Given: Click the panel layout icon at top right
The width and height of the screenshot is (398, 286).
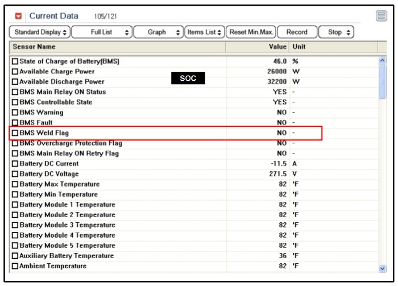Looking at the screenshot, I should point(381,16).
